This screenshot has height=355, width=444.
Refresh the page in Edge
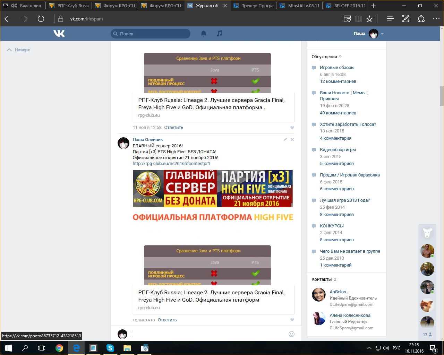[x=41, y=19]
